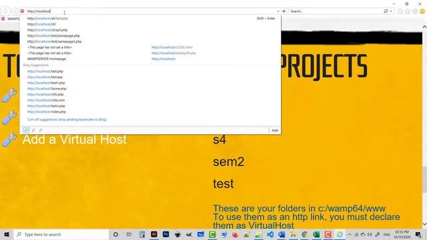Select Bing suggestion localhost/info.php

[x=45, y=95]
